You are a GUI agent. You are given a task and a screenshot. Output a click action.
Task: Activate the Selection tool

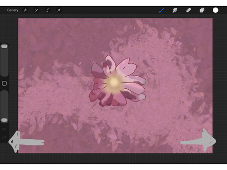coord(48,10)
